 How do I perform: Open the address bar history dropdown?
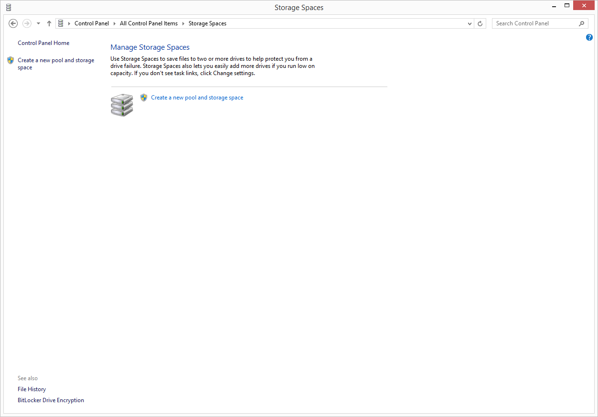point(470,23)
